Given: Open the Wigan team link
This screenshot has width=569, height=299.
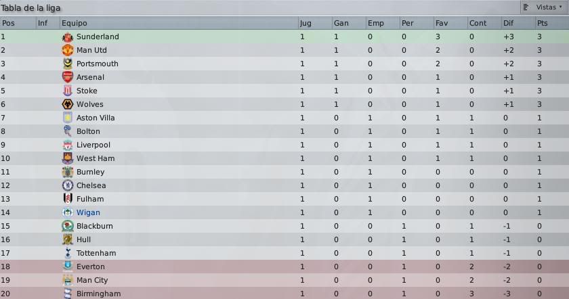Looking at the screenshot, I should [x=88, y=212].
